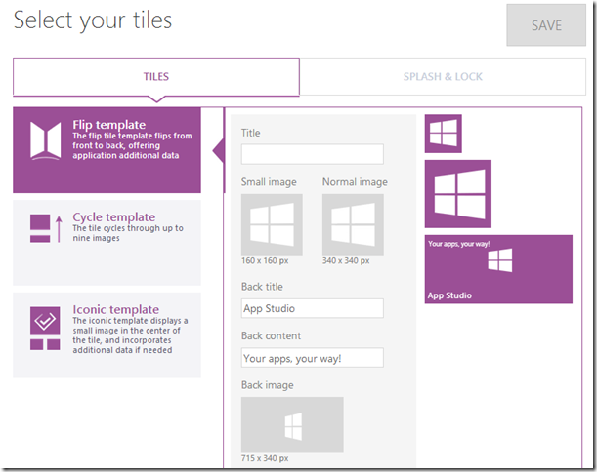Click the 'Normal image' label
The image size is (597, 472).
tap(355, 182)
